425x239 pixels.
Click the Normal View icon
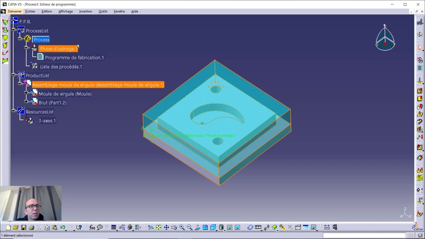[198, 227]
